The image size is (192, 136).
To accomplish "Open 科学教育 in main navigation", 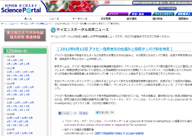I will pyautogui.click(x=106, y=19).
